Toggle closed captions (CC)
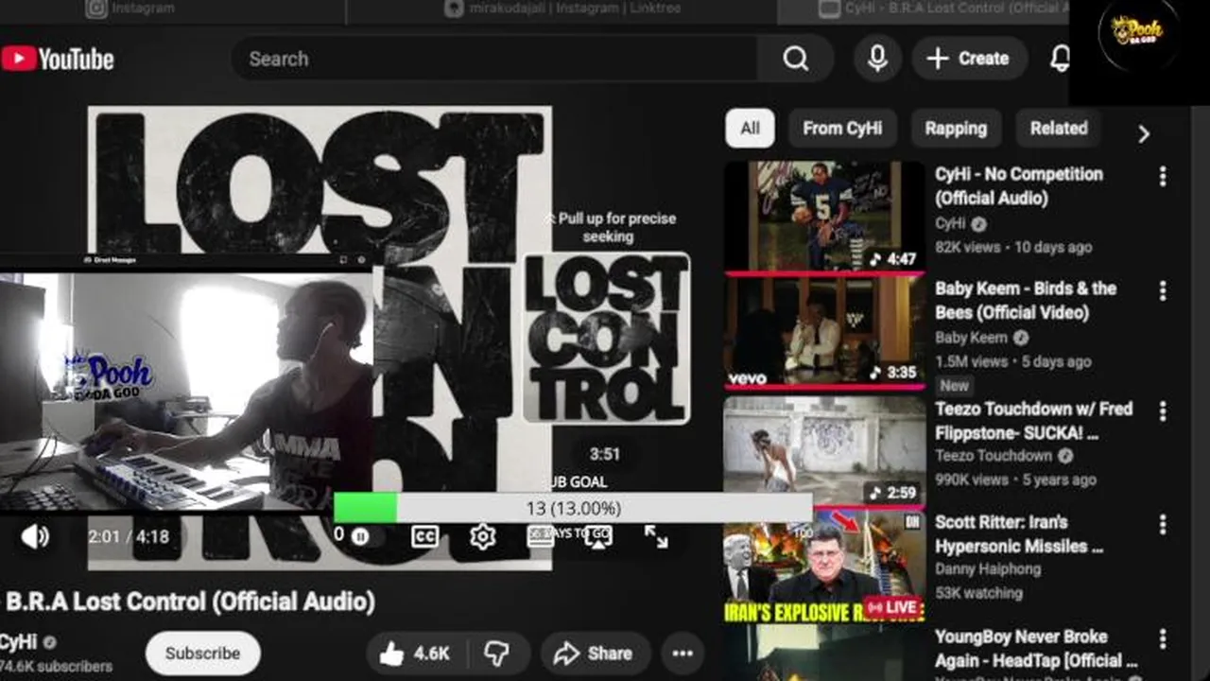The width and height of the screenshot is (1210, 681). click(x=424, y=536)
